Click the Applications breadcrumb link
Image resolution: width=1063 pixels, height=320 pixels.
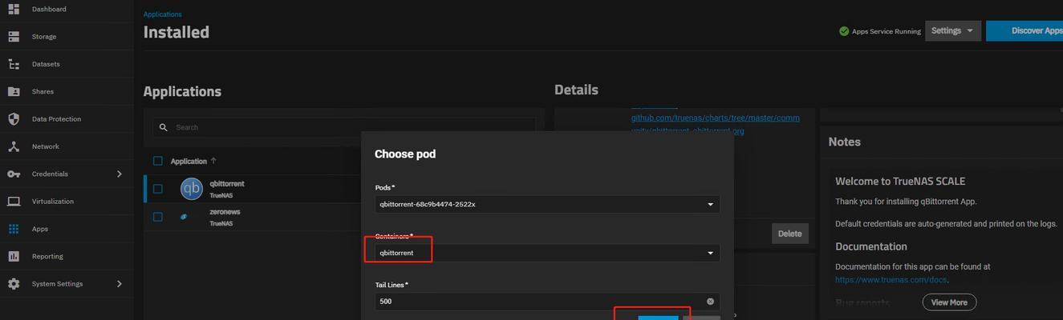pos(162,14)
